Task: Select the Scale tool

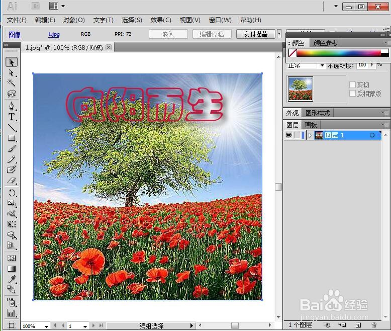Action: point(12,203)
